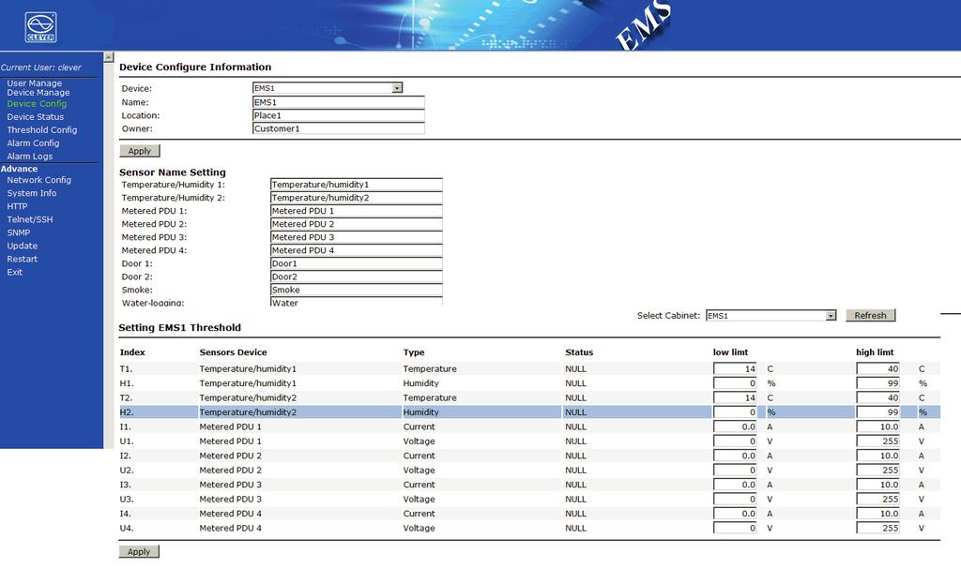Edit T1 high limit field
961x583 pixels.
tap(877, 368)
